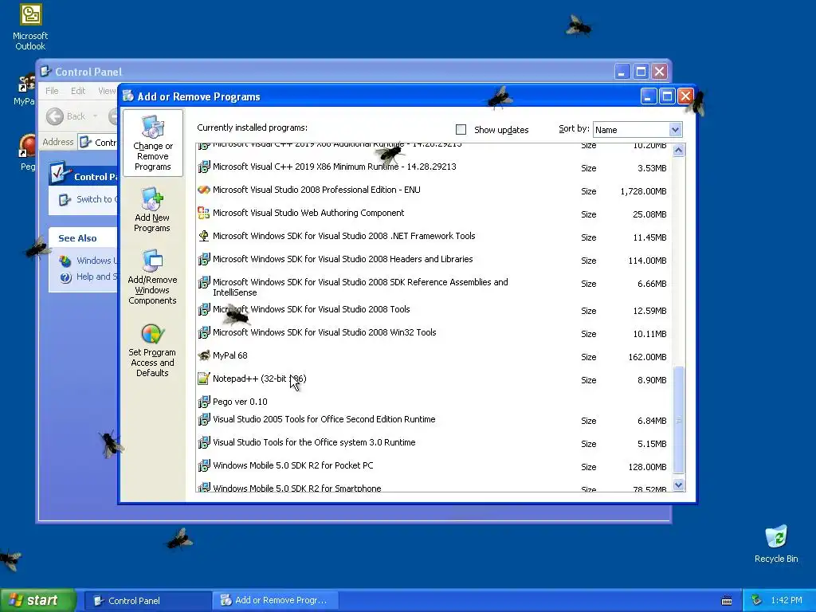
Task: Click Add or Remove Programs title bar icon
Action: click(128, 96)
